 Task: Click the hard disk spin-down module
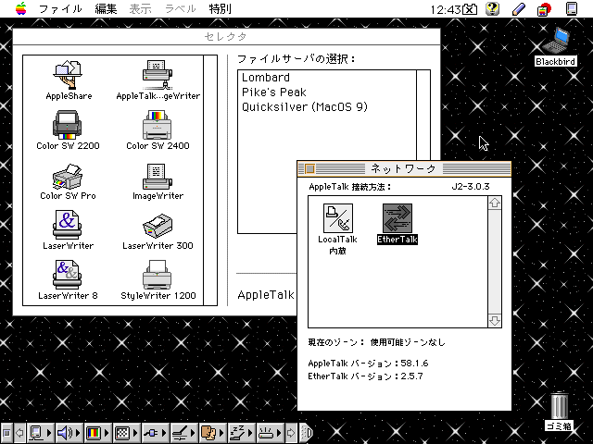pyautogui.click(x=180, y=433)
